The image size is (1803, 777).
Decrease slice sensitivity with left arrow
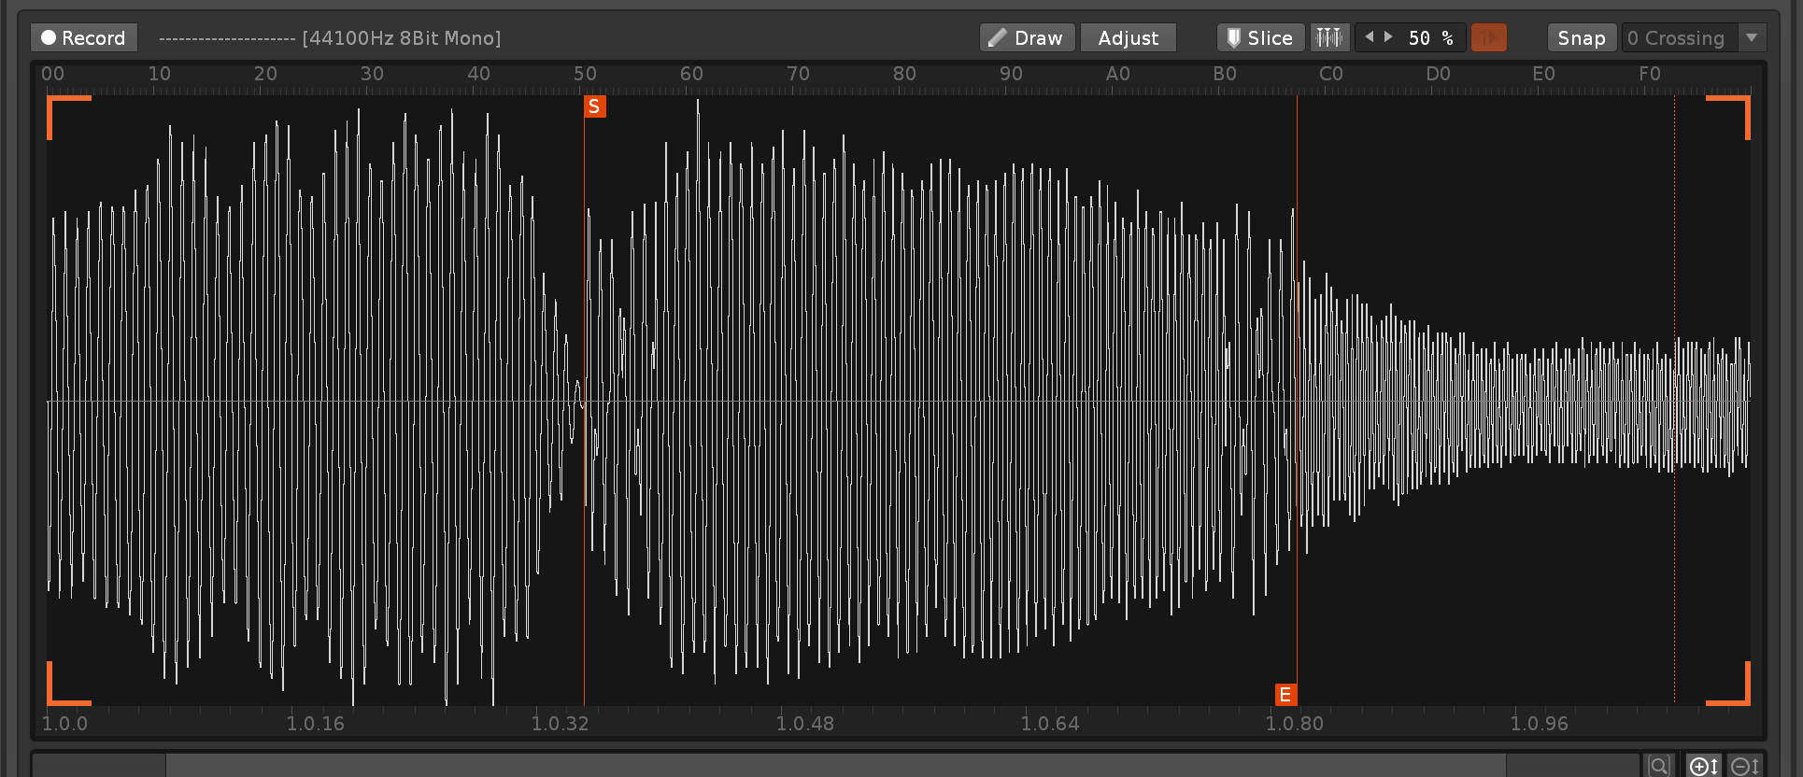click(x=1370, y=37)
